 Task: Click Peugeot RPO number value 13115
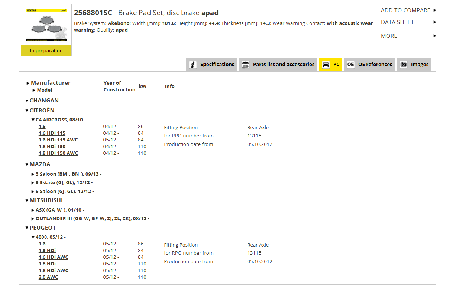255,253
